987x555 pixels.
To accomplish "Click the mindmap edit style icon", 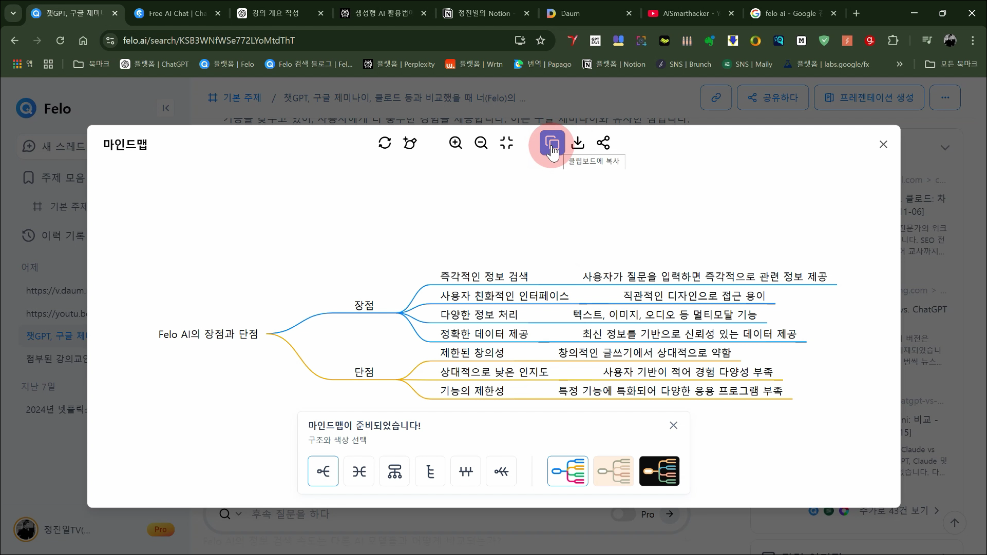I will coord(410,143).
